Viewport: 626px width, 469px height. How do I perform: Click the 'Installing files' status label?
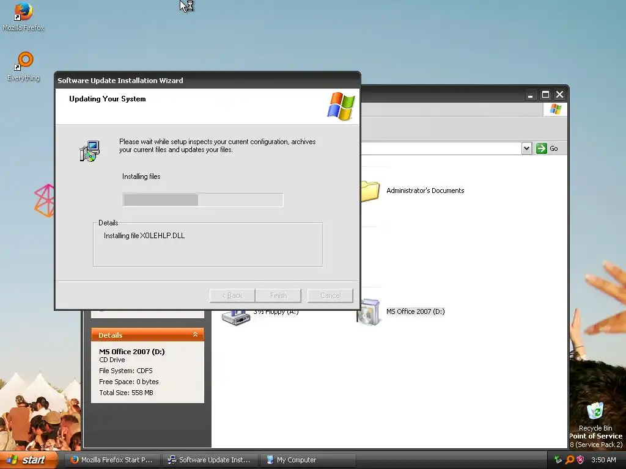click(x=141, y=176)
